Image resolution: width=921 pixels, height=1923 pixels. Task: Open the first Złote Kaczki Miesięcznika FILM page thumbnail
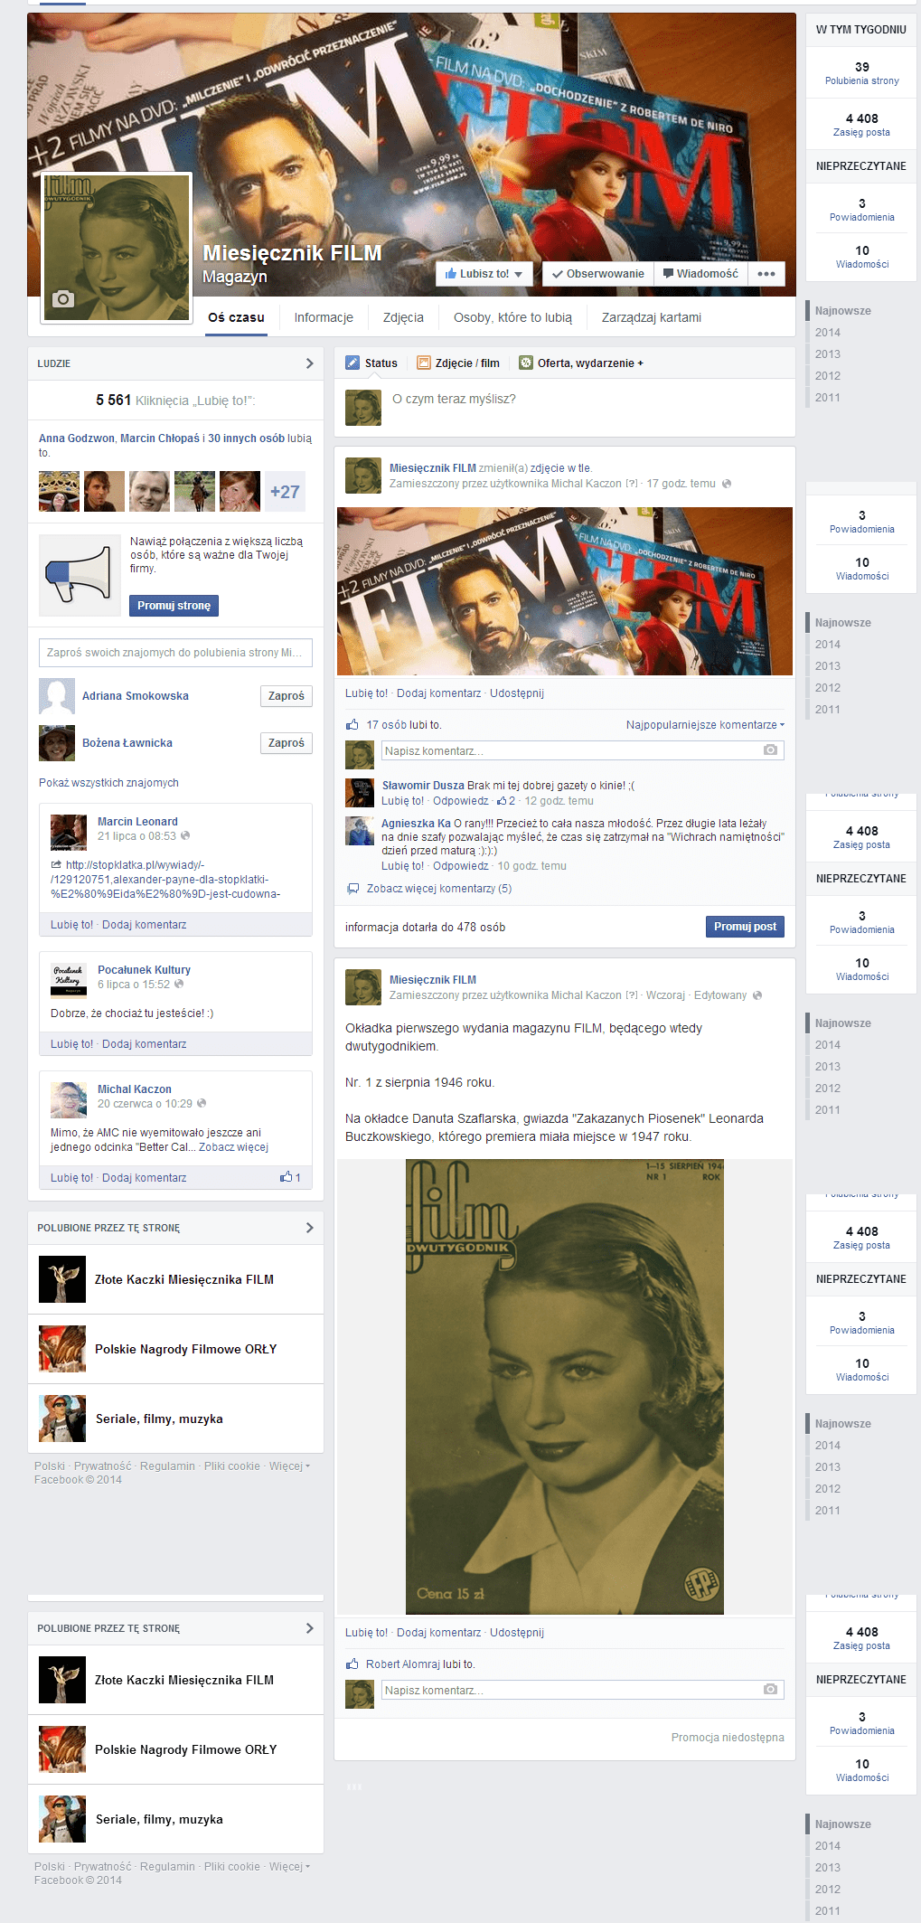pos(62,1279)
